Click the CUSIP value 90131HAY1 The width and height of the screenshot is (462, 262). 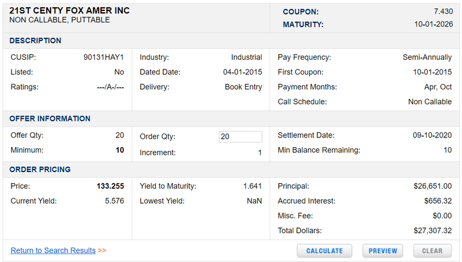(104, 57)
